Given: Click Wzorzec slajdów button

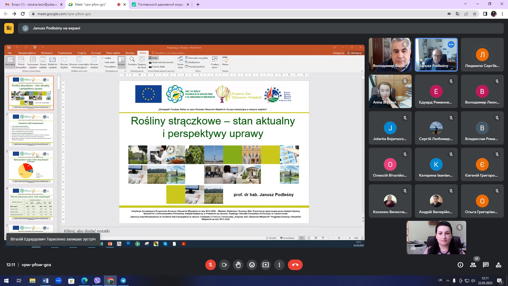Looking at the screenshot, I should (64, 62).
